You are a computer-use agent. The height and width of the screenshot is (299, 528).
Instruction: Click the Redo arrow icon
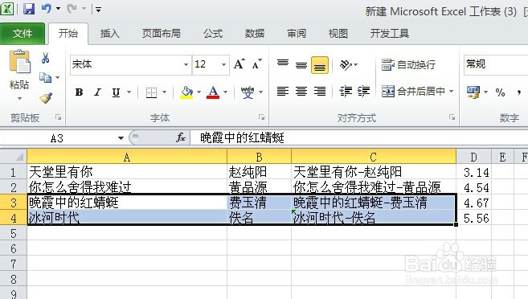(72, 8)
